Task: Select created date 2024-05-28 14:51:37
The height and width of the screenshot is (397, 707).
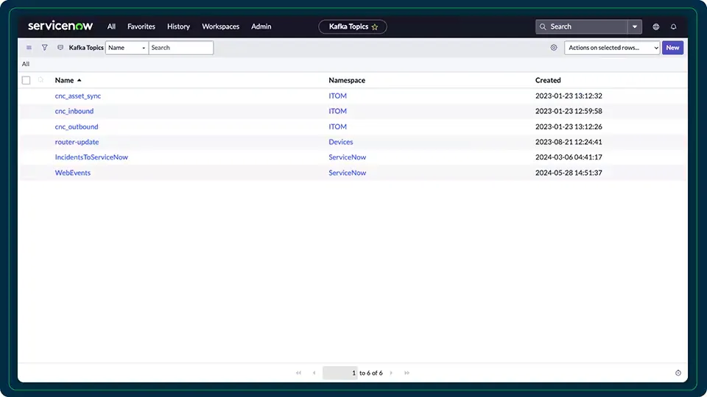Action: 569,173
